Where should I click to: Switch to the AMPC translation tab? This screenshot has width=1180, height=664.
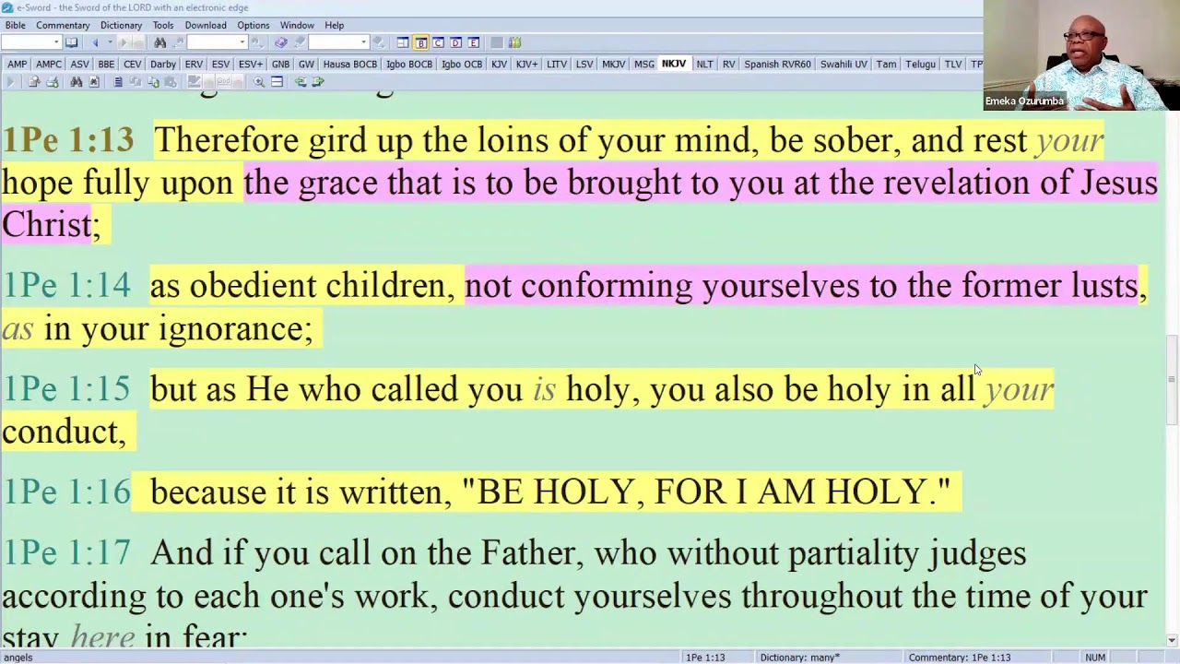tap(49, 65)
